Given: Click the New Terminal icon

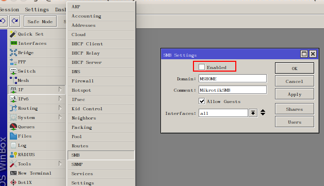Looking at the screenshot, I should [x=13, y=173].
